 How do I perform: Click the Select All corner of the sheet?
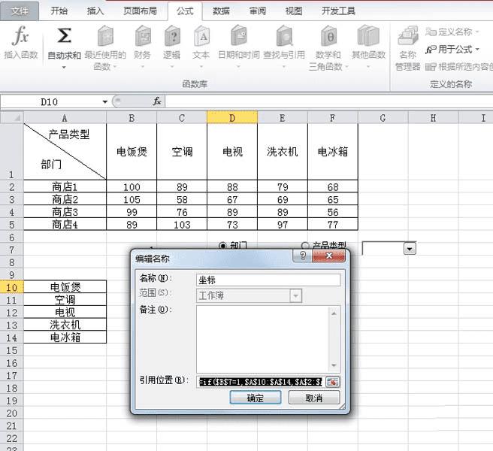click(x=12, y=117)
